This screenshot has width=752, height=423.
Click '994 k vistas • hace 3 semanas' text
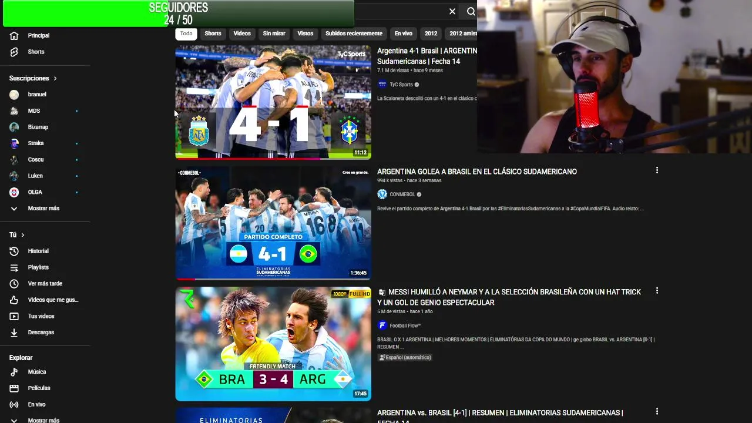(409, 181)
